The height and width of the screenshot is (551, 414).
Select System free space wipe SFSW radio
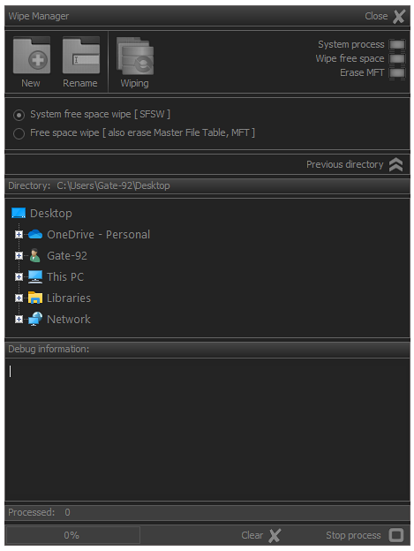click(19, 115)
